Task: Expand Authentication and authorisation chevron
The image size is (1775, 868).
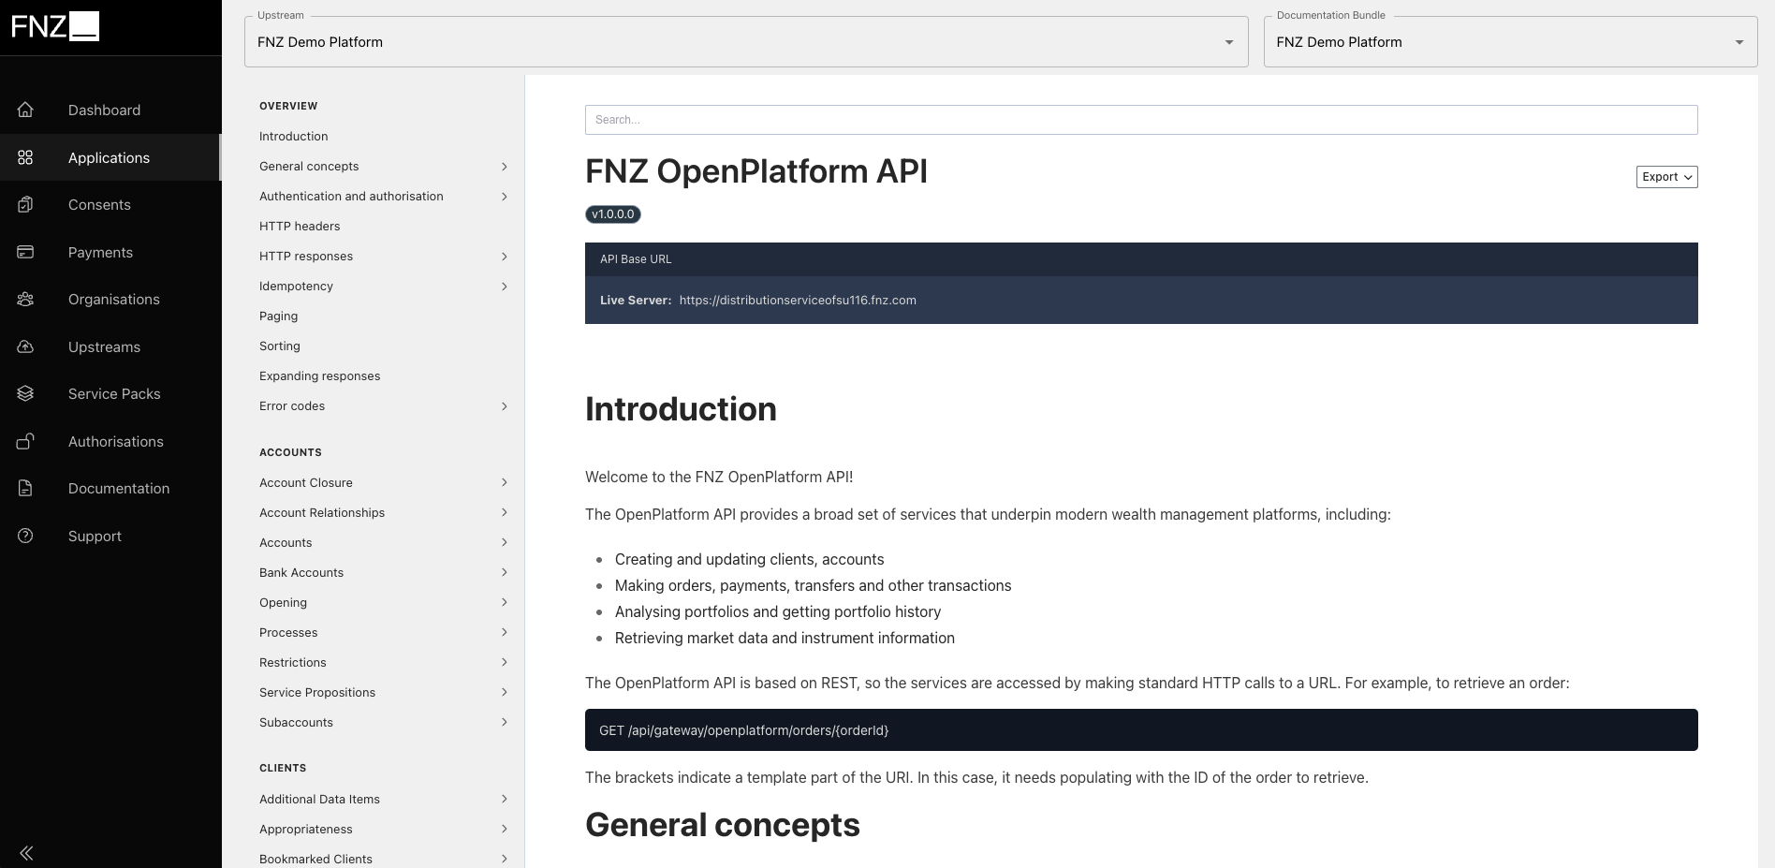Action: (504, 196)
